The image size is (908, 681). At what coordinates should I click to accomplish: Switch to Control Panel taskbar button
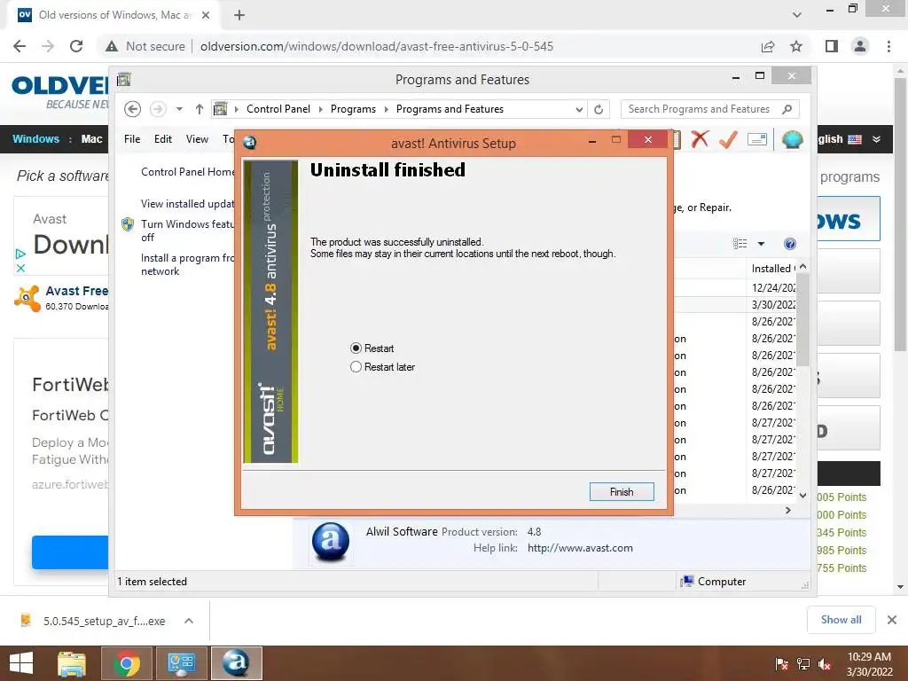click(181, 663)
